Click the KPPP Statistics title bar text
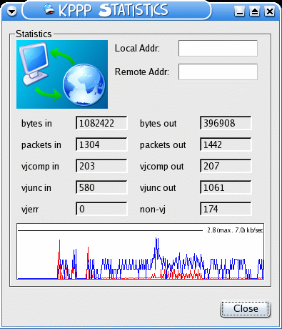Viewport: 282px width, 329px height. [x=114, y=10]
